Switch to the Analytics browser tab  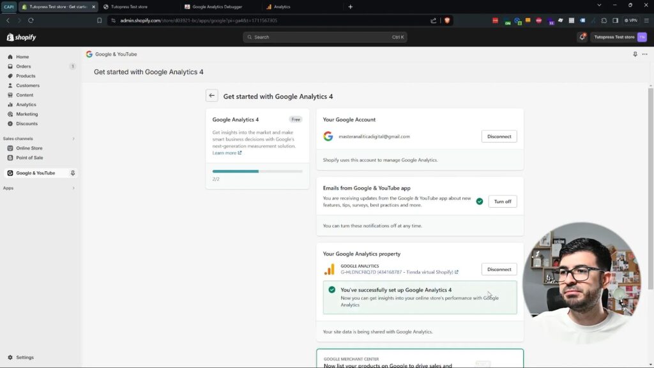pyautogui.click(x=282, y=6)
